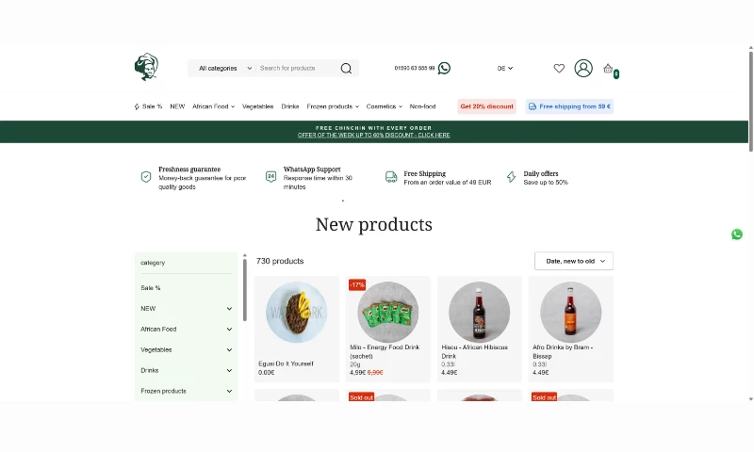Click the floating WhatsApp chat icon
The width and height of the screenshot is (754, 452).
[x=737, y=234]
